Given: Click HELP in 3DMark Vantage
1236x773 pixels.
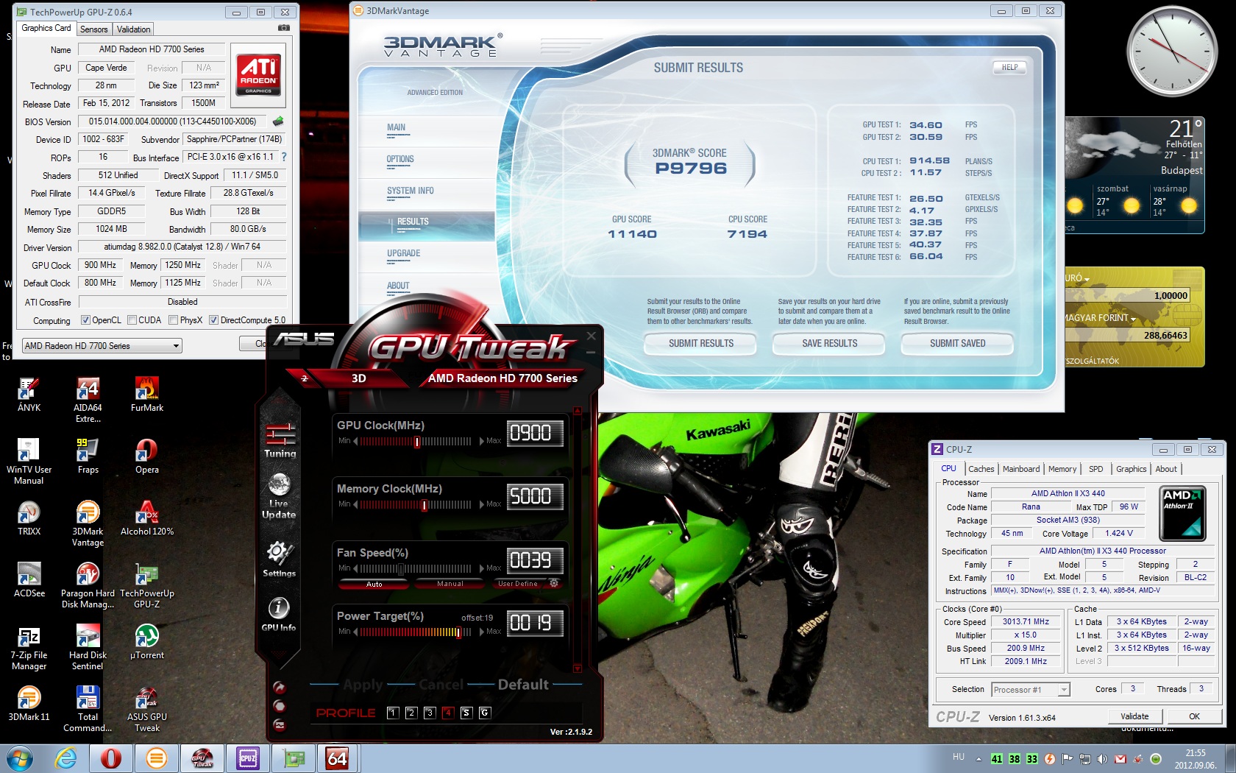Looking at the screenshot, I should [x=1009, y=67].
